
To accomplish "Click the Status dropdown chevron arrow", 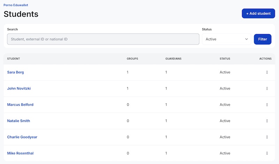I will [x=247, y=39].
